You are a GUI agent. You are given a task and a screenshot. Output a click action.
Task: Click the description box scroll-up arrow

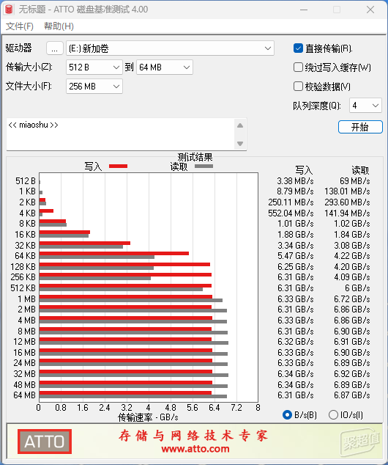pos(240,125)
